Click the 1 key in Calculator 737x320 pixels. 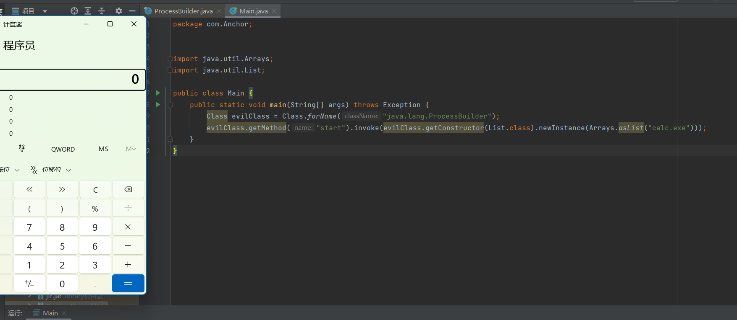click(29, 265)
